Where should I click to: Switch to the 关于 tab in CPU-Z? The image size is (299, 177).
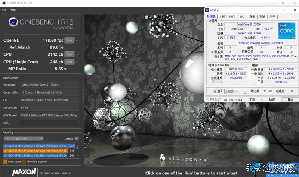coord(272,17)
